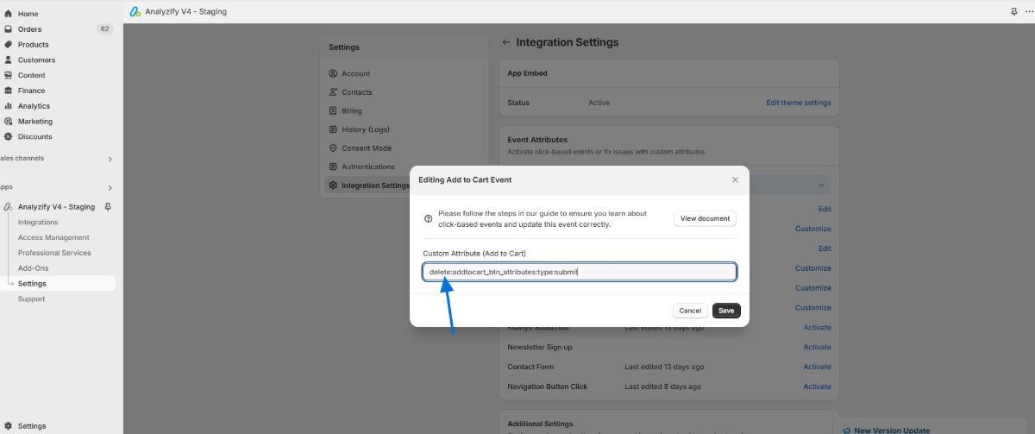Click the Orders count badge 62
The image size is (1035, 434).
[104, 29]
